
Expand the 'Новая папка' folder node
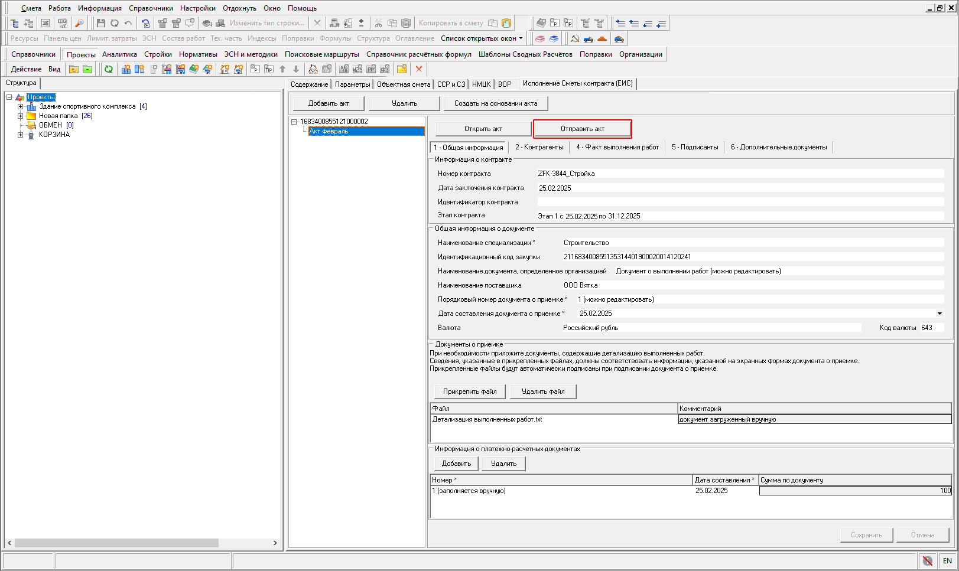pos(21,116)
